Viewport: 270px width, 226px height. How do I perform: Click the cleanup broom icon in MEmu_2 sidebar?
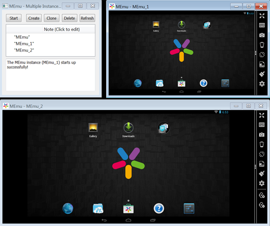[x=262, y=173]
